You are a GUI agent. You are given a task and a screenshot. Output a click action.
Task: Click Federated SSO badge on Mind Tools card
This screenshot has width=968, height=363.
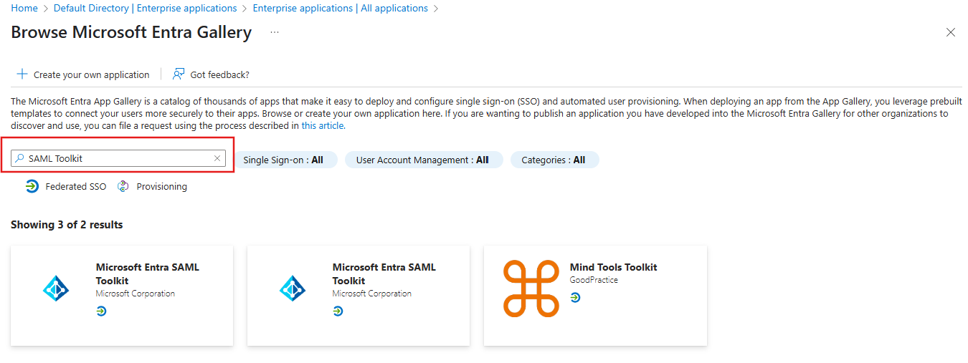tap(575, 297)
